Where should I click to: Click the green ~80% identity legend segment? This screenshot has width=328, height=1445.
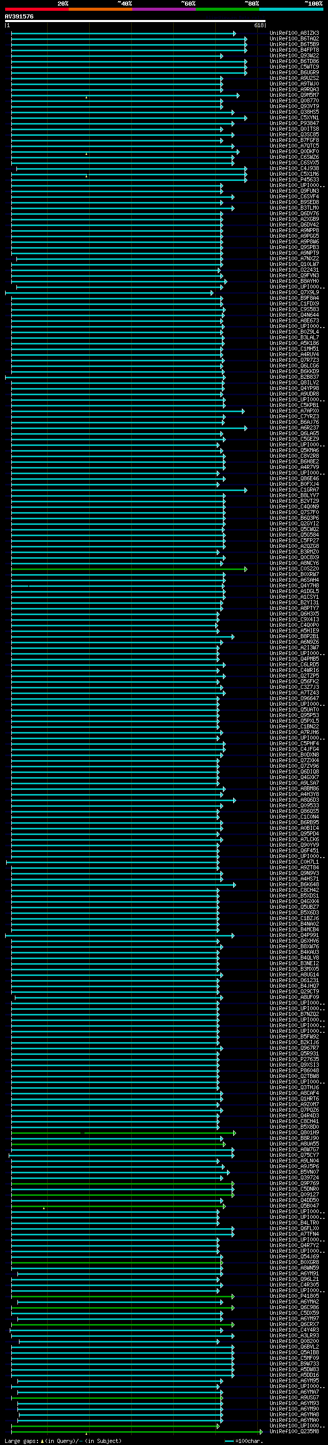pos(228,9)
